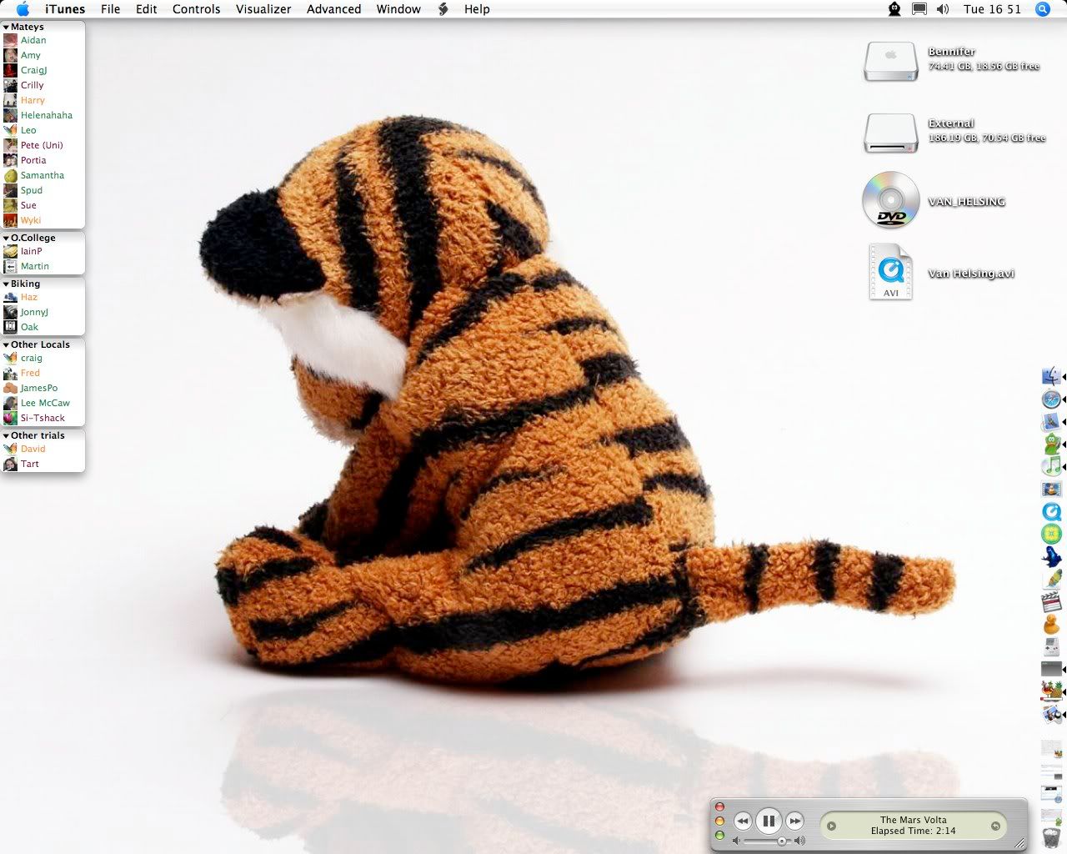
Task: Skip to the next track in iTunes
Action: click(795, 821)
